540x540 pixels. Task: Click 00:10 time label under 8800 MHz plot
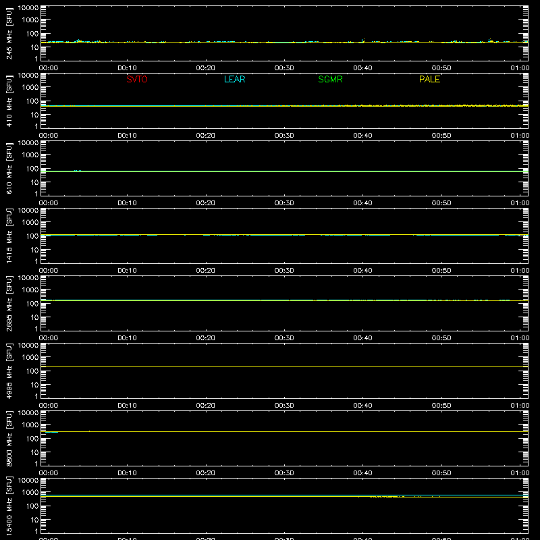(127, 473)
